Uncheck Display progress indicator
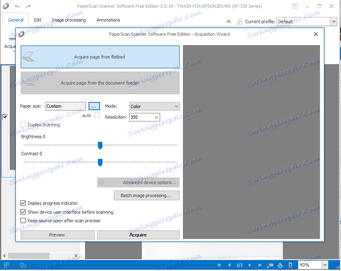Image resolution: width=341 pixels, height=271 pixels. (x=23, y=203)
